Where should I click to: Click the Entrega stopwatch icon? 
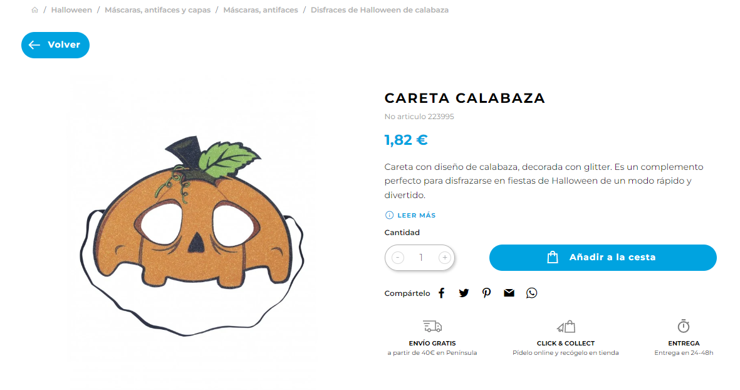(x=684, y=326)
